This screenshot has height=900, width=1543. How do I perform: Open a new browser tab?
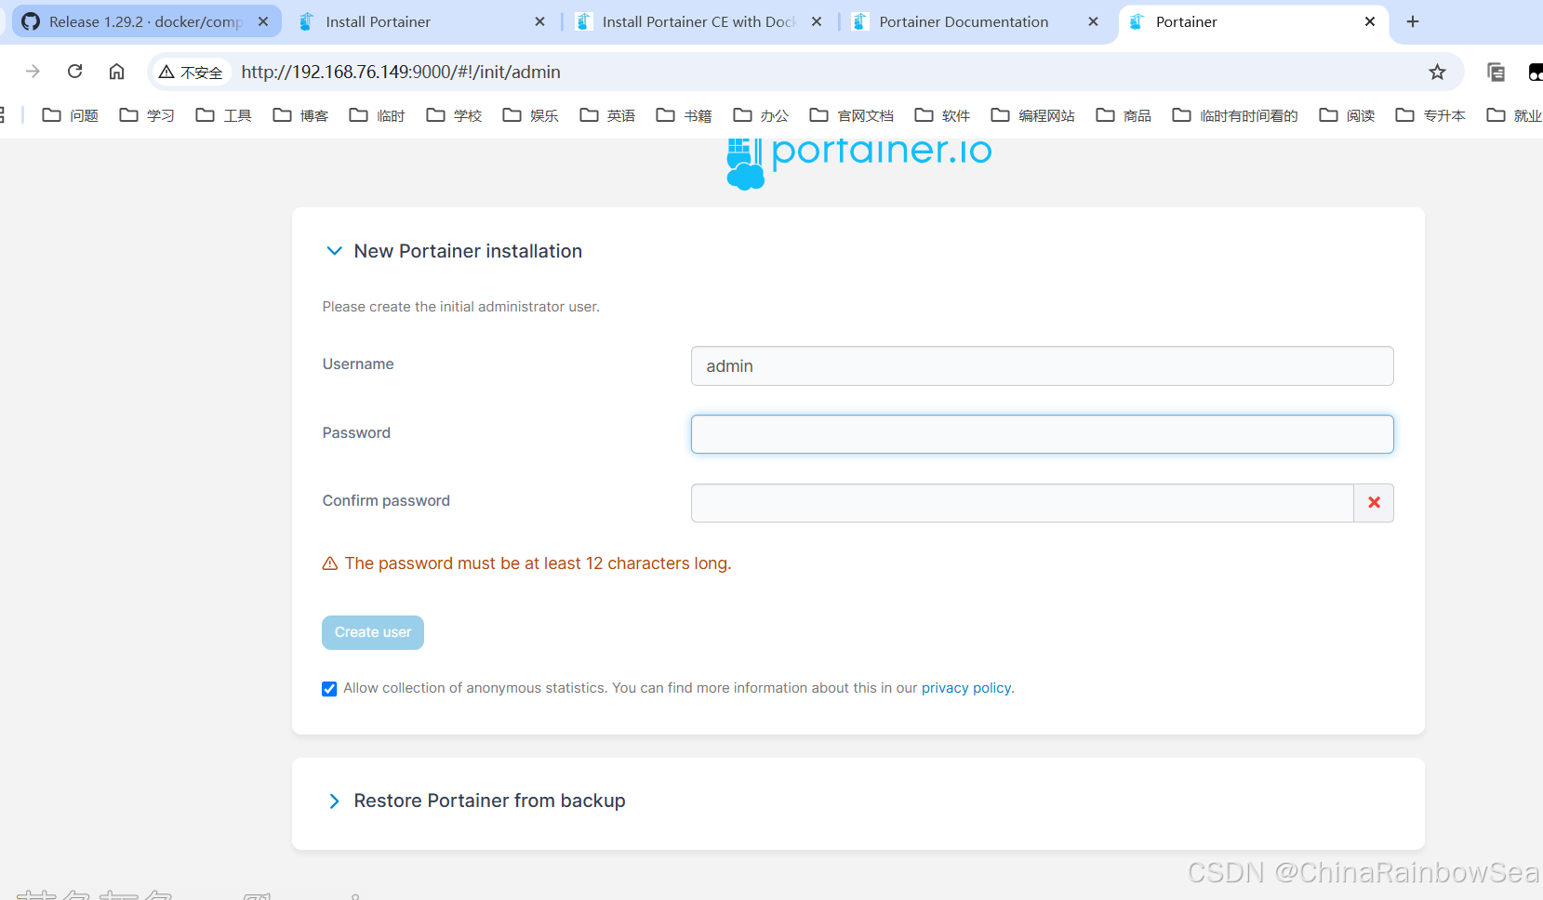click(1413, 21)
